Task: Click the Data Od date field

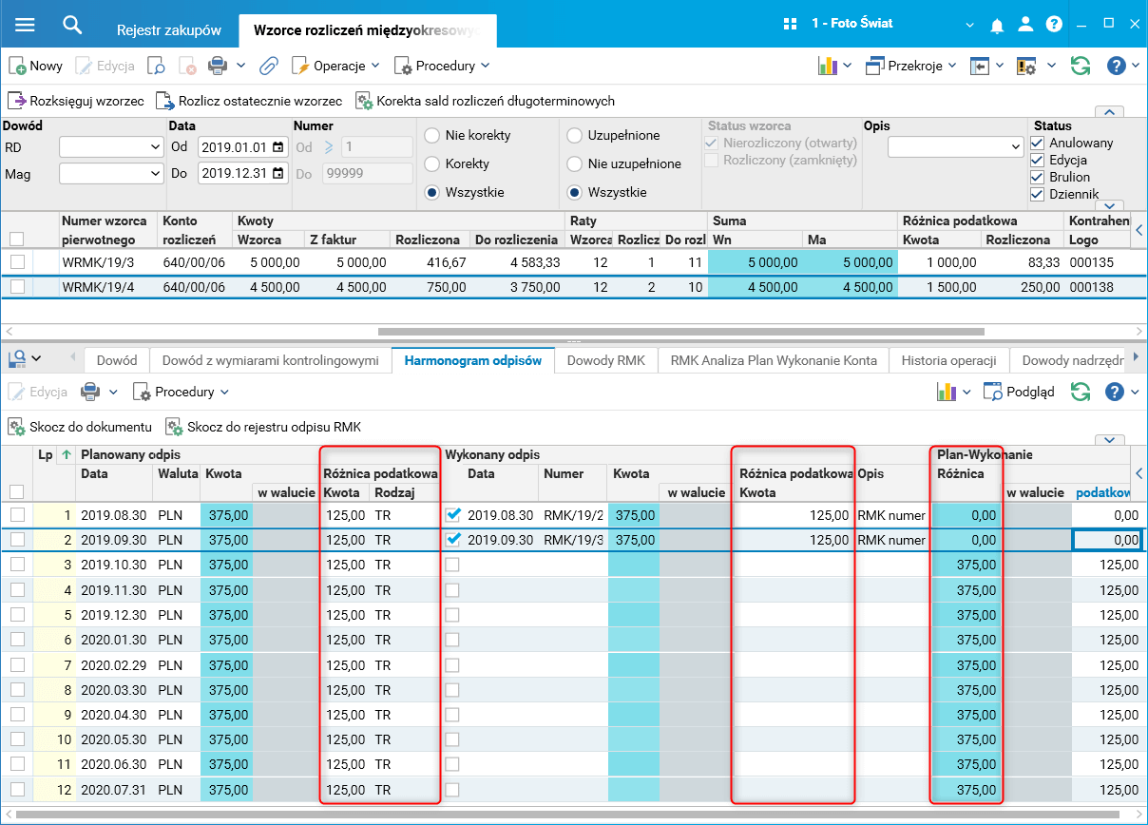Action: pos(233,147)
